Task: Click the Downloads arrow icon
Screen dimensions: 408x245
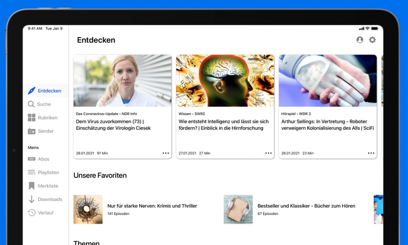Action: (x=32, y=200)
